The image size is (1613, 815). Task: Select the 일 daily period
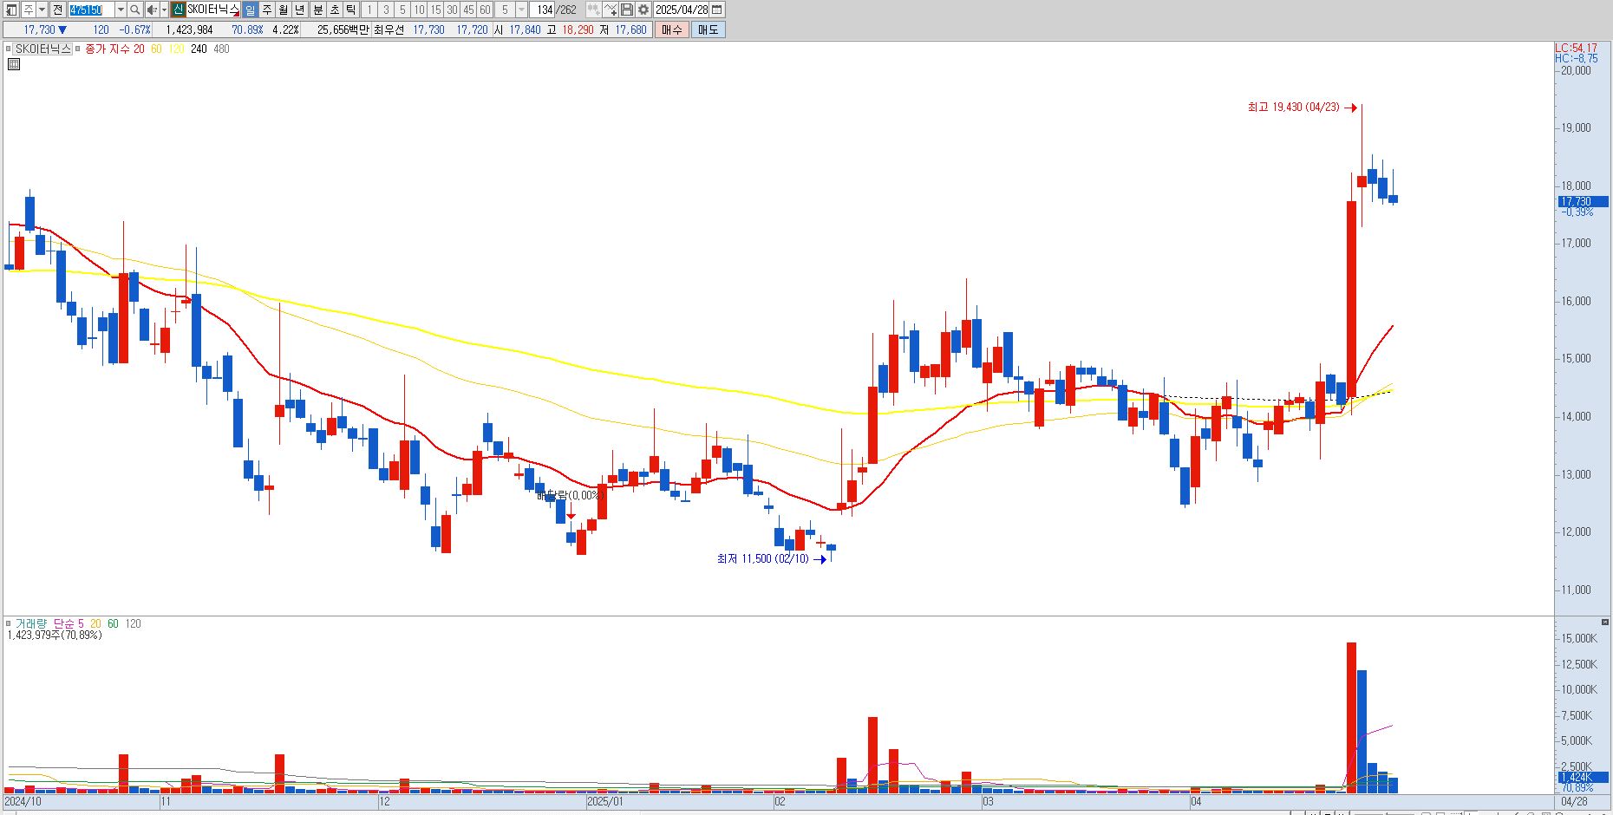tap(250, 10)
